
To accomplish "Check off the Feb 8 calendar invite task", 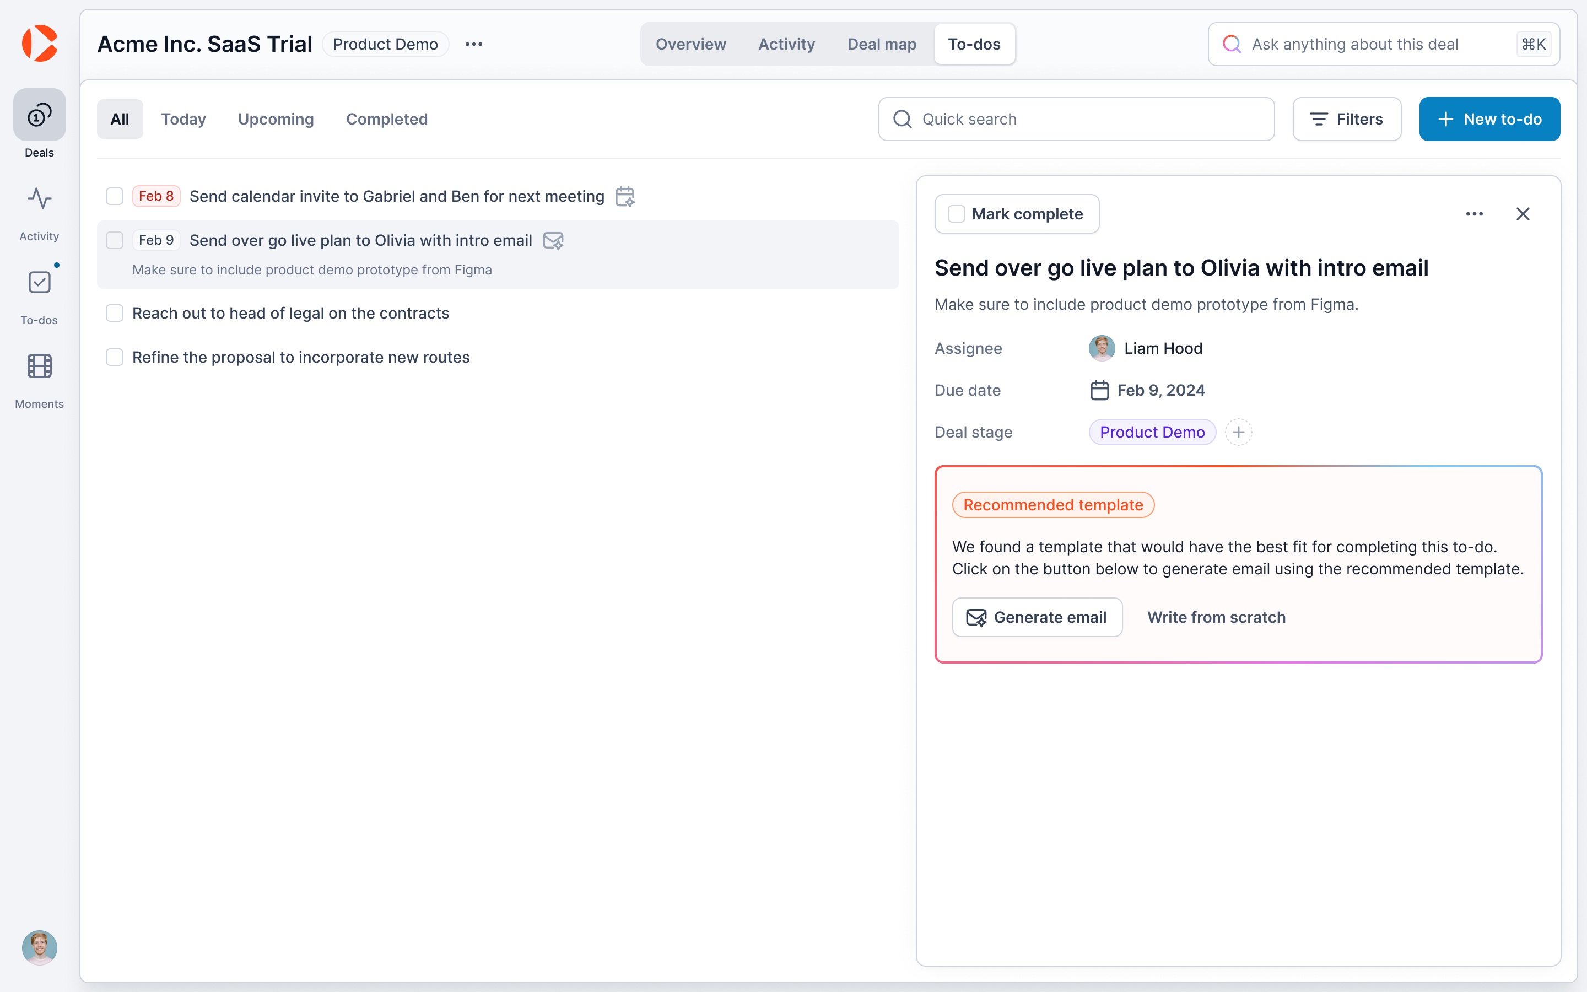I will click(x=114, y=196).
